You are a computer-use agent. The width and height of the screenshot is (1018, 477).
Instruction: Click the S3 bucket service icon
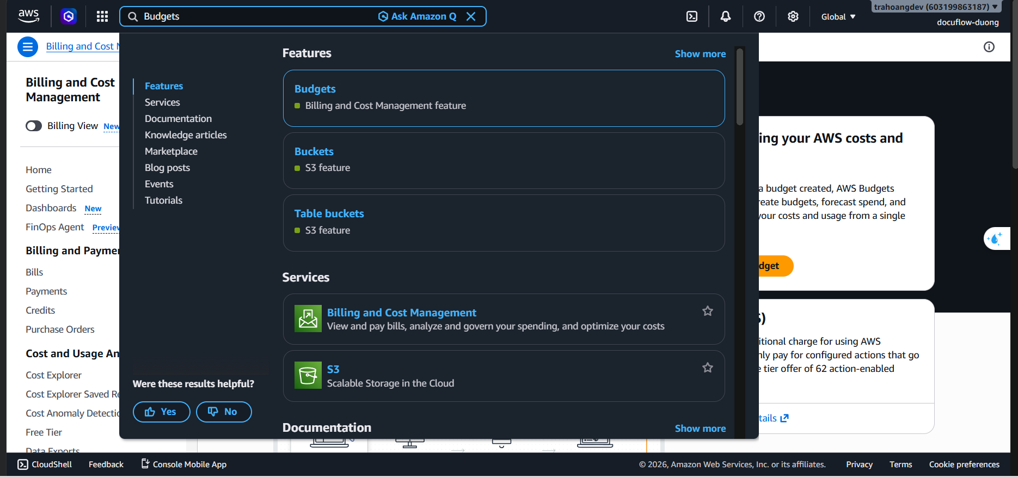[x=308, y=375]
